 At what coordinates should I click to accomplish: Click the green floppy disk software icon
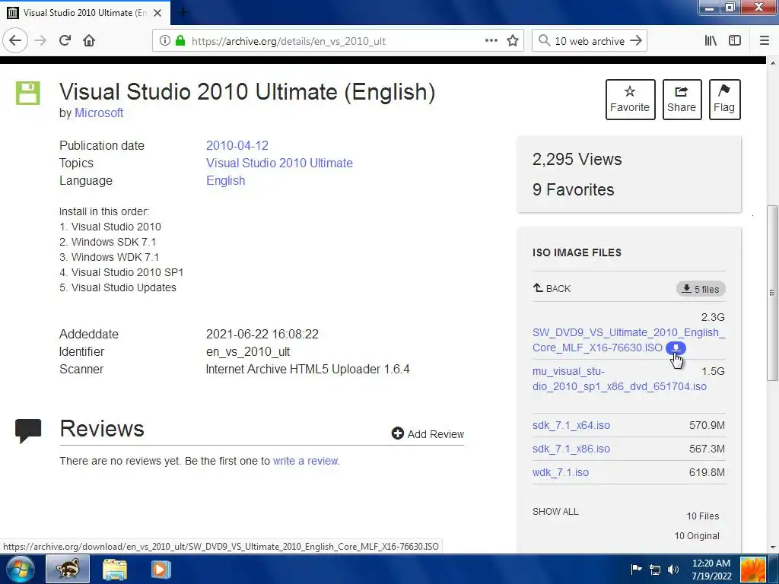(28, 94)
